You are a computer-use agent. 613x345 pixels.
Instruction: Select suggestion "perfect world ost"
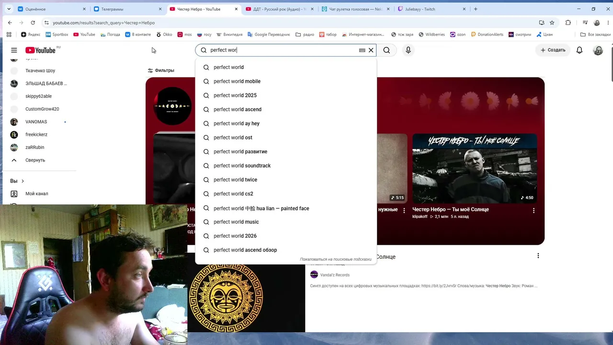286,138
